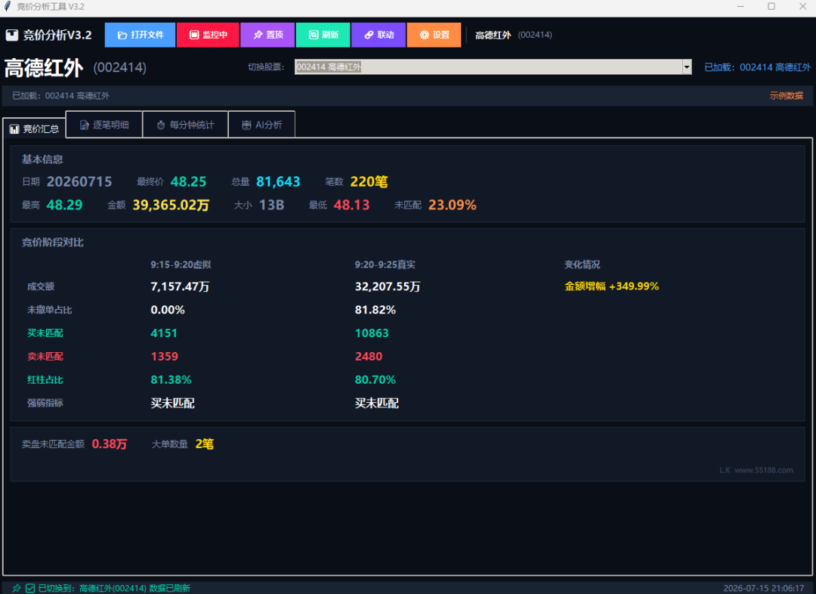The height and width of the screenshot is (594, 816).
Task: Click the 打开文件 open file button
Action: coord(140,35)
